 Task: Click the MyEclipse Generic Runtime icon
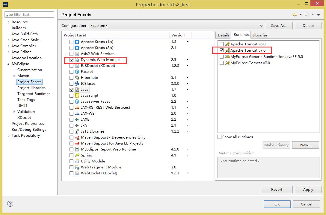227,57
